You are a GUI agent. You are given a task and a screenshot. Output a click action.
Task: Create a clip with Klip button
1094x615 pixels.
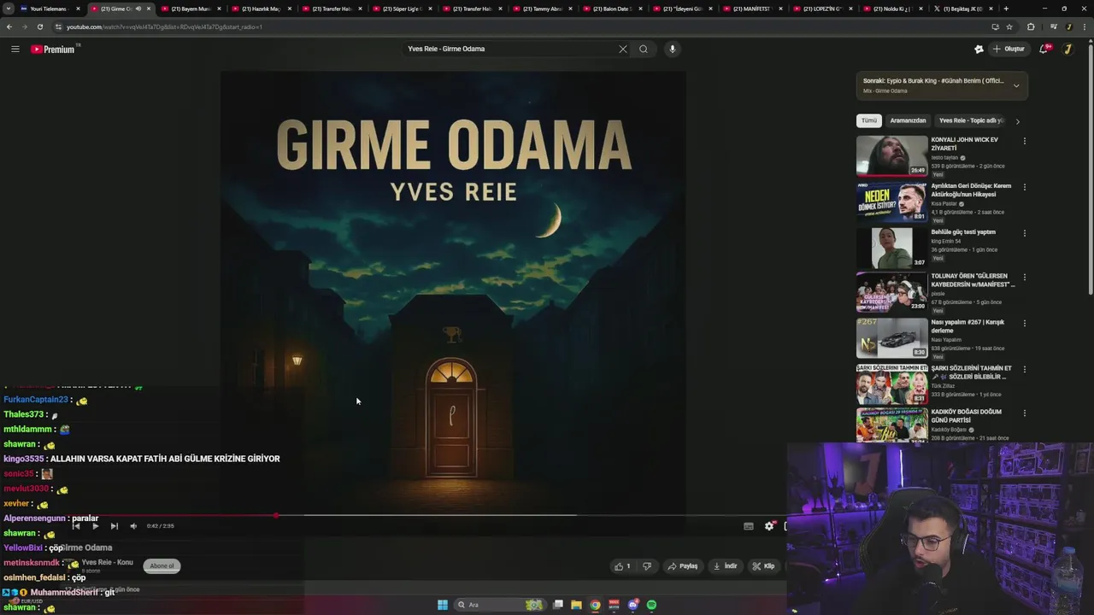click(763, 565)
